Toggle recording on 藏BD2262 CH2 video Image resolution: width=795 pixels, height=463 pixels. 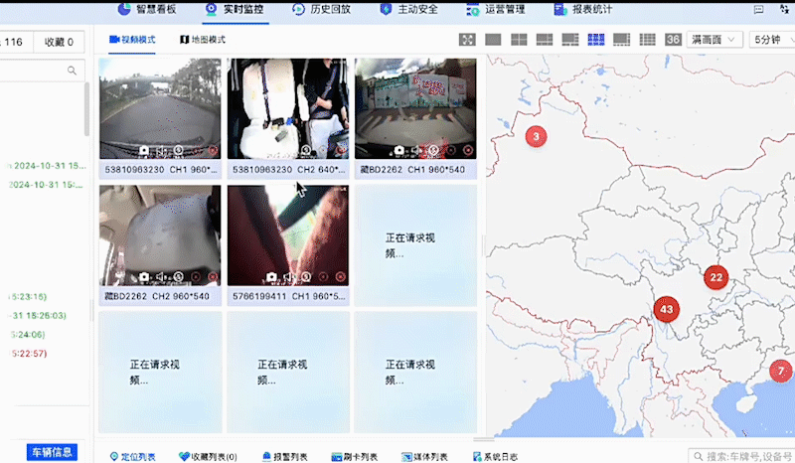point(196,277)
